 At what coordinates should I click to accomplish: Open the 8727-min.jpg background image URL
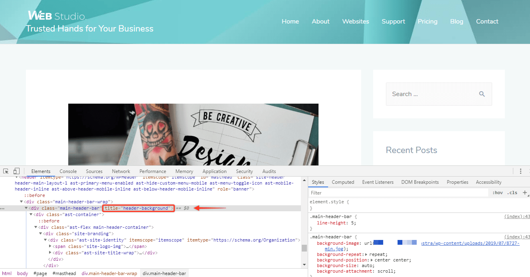(471, 243)
